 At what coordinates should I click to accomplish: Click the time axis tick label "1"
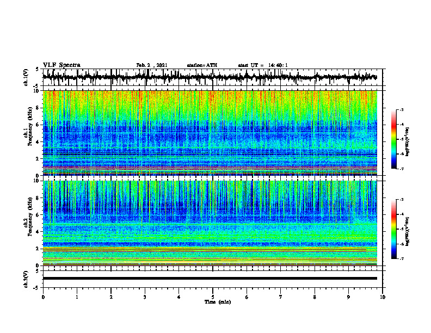point(77,297)
